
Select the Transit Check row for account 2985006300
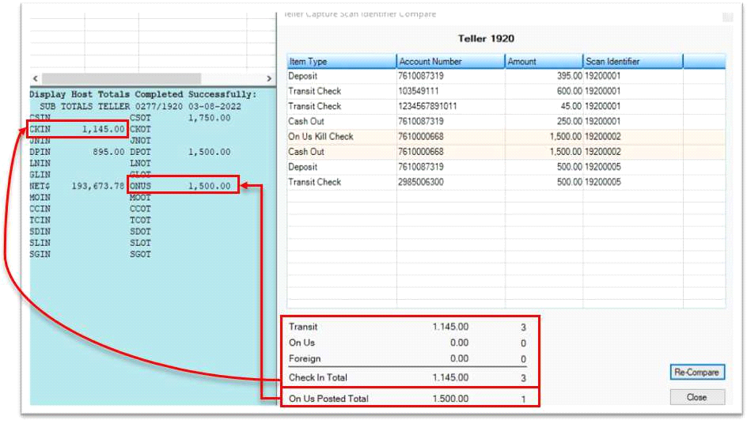506,183
